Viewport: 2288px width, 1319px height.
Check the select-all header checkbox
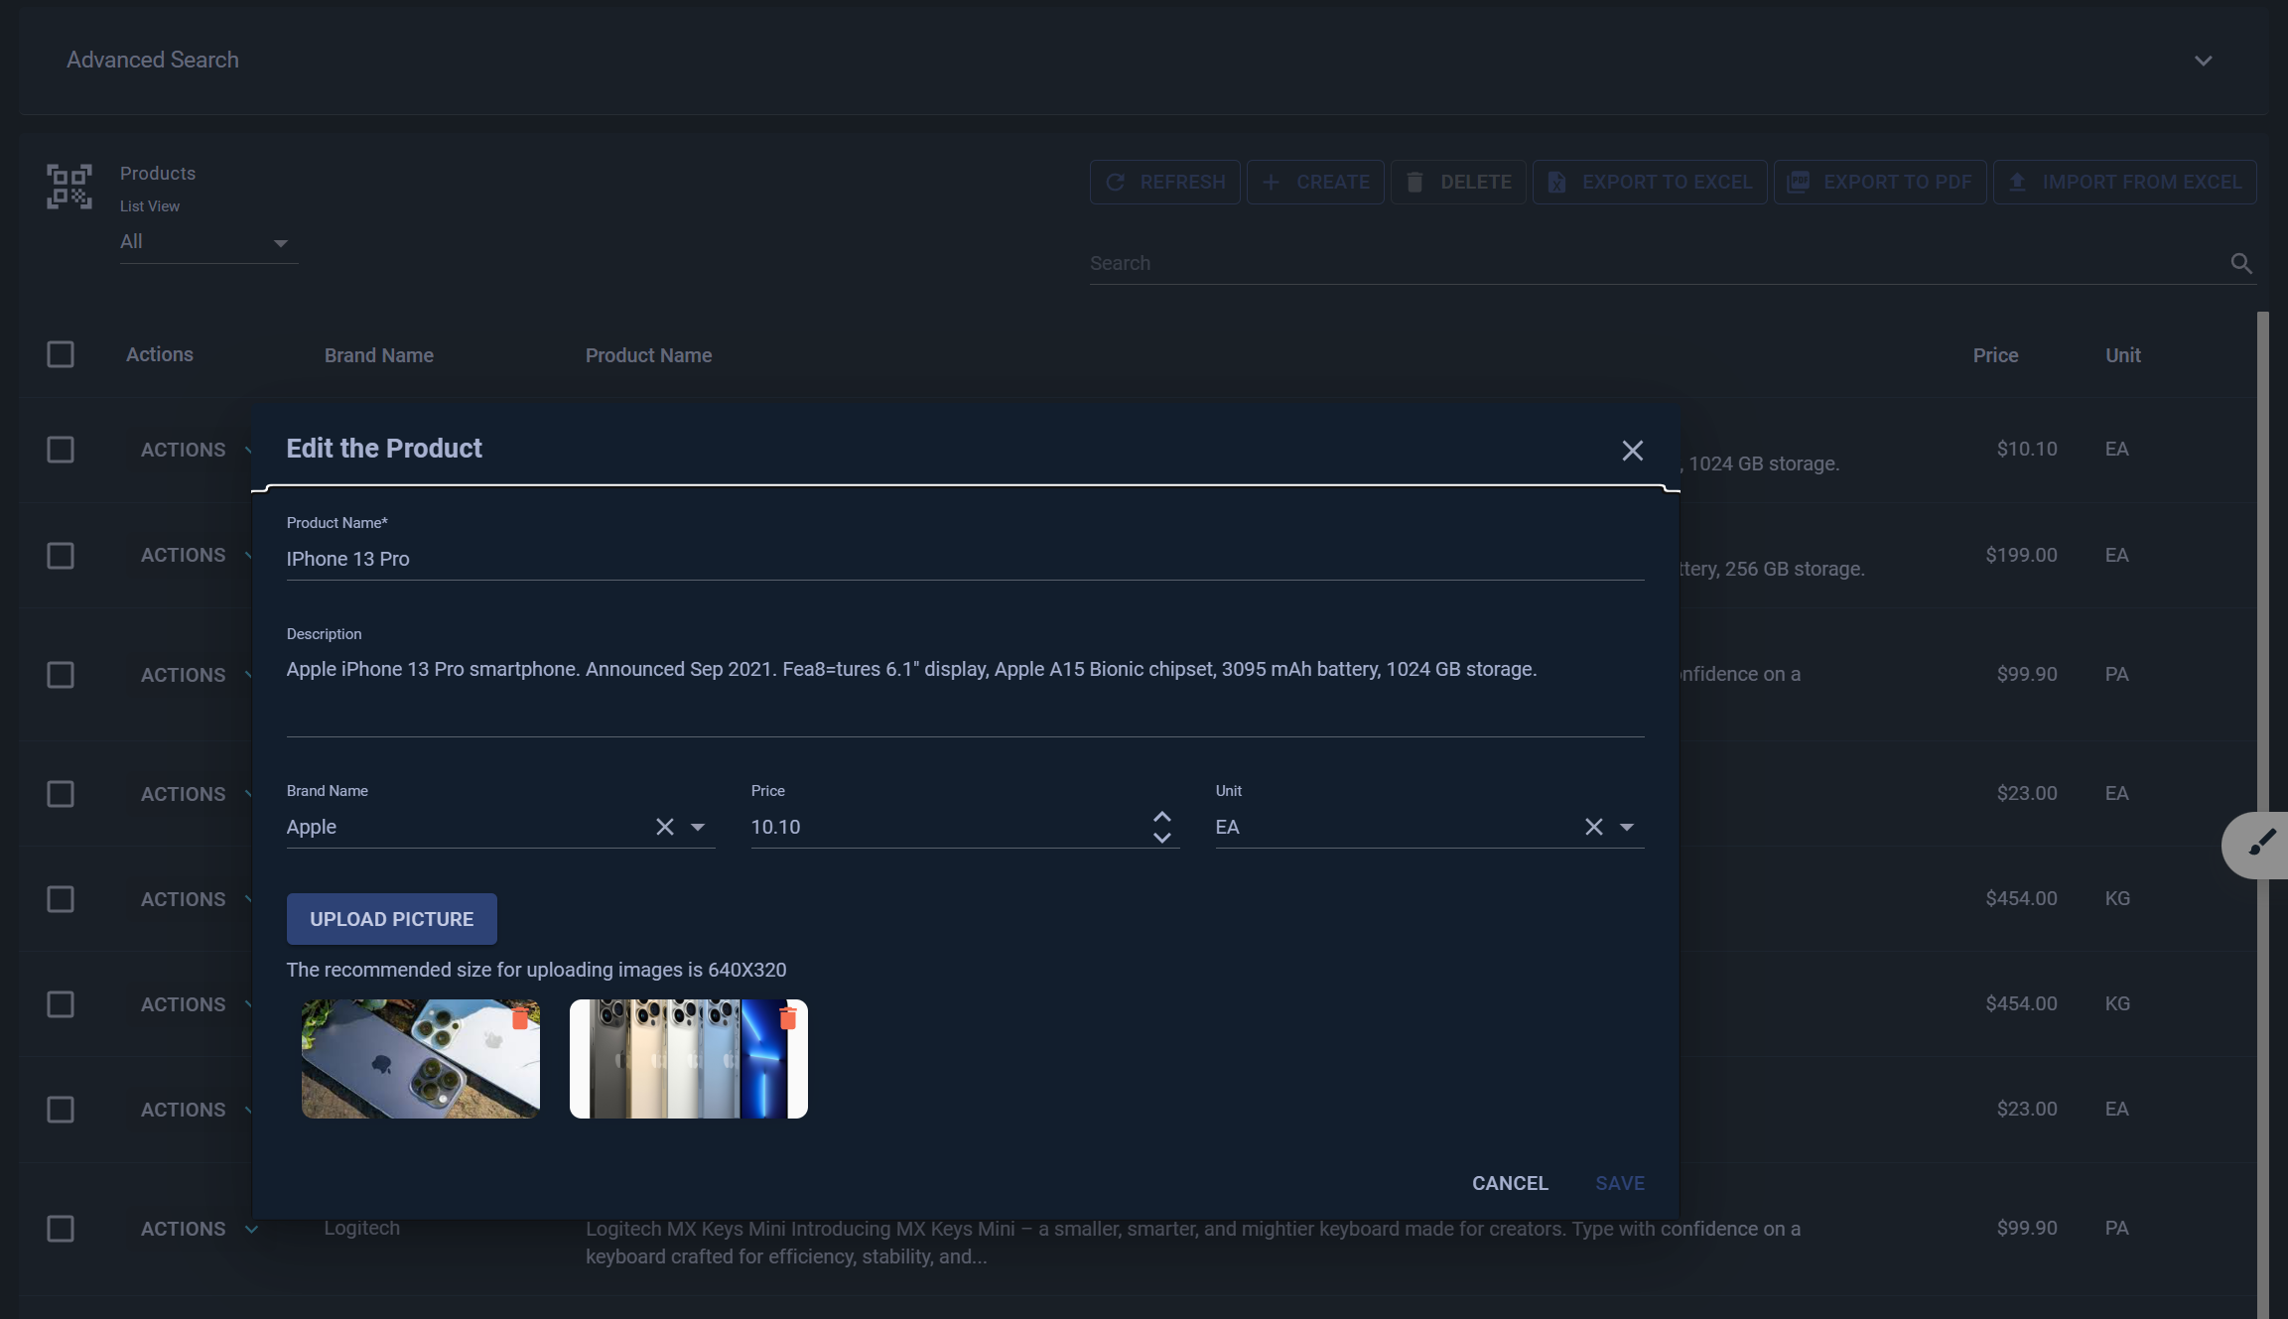pyautogui.click(x=61, y=354)
